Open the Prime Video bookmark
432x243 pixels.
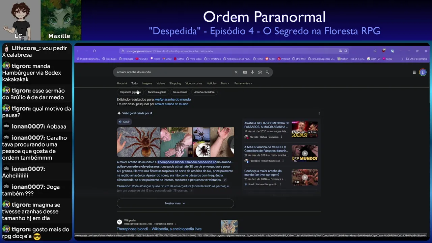tap(194, 59)
